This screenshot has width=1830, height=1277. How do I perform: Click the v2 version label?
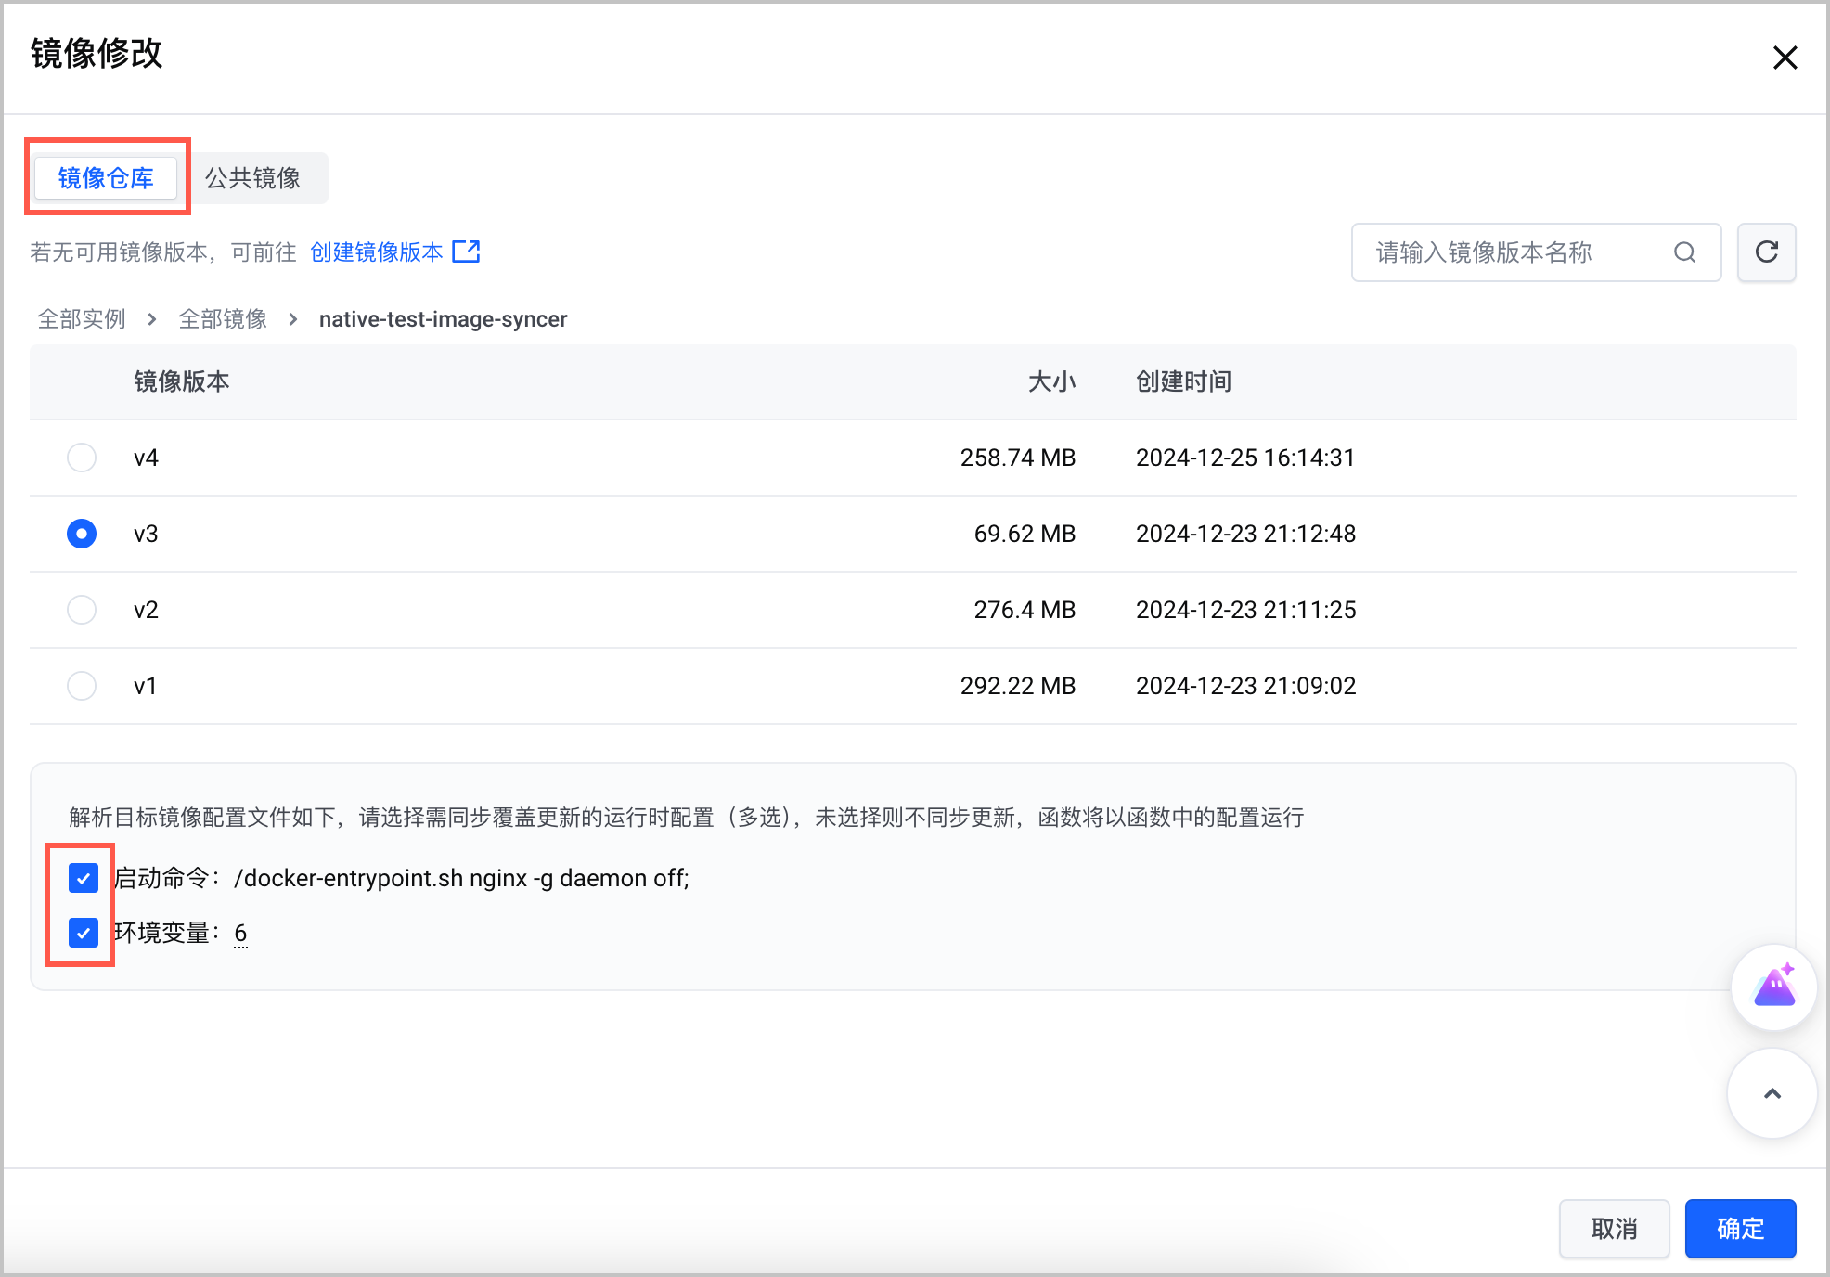[146, 610]
